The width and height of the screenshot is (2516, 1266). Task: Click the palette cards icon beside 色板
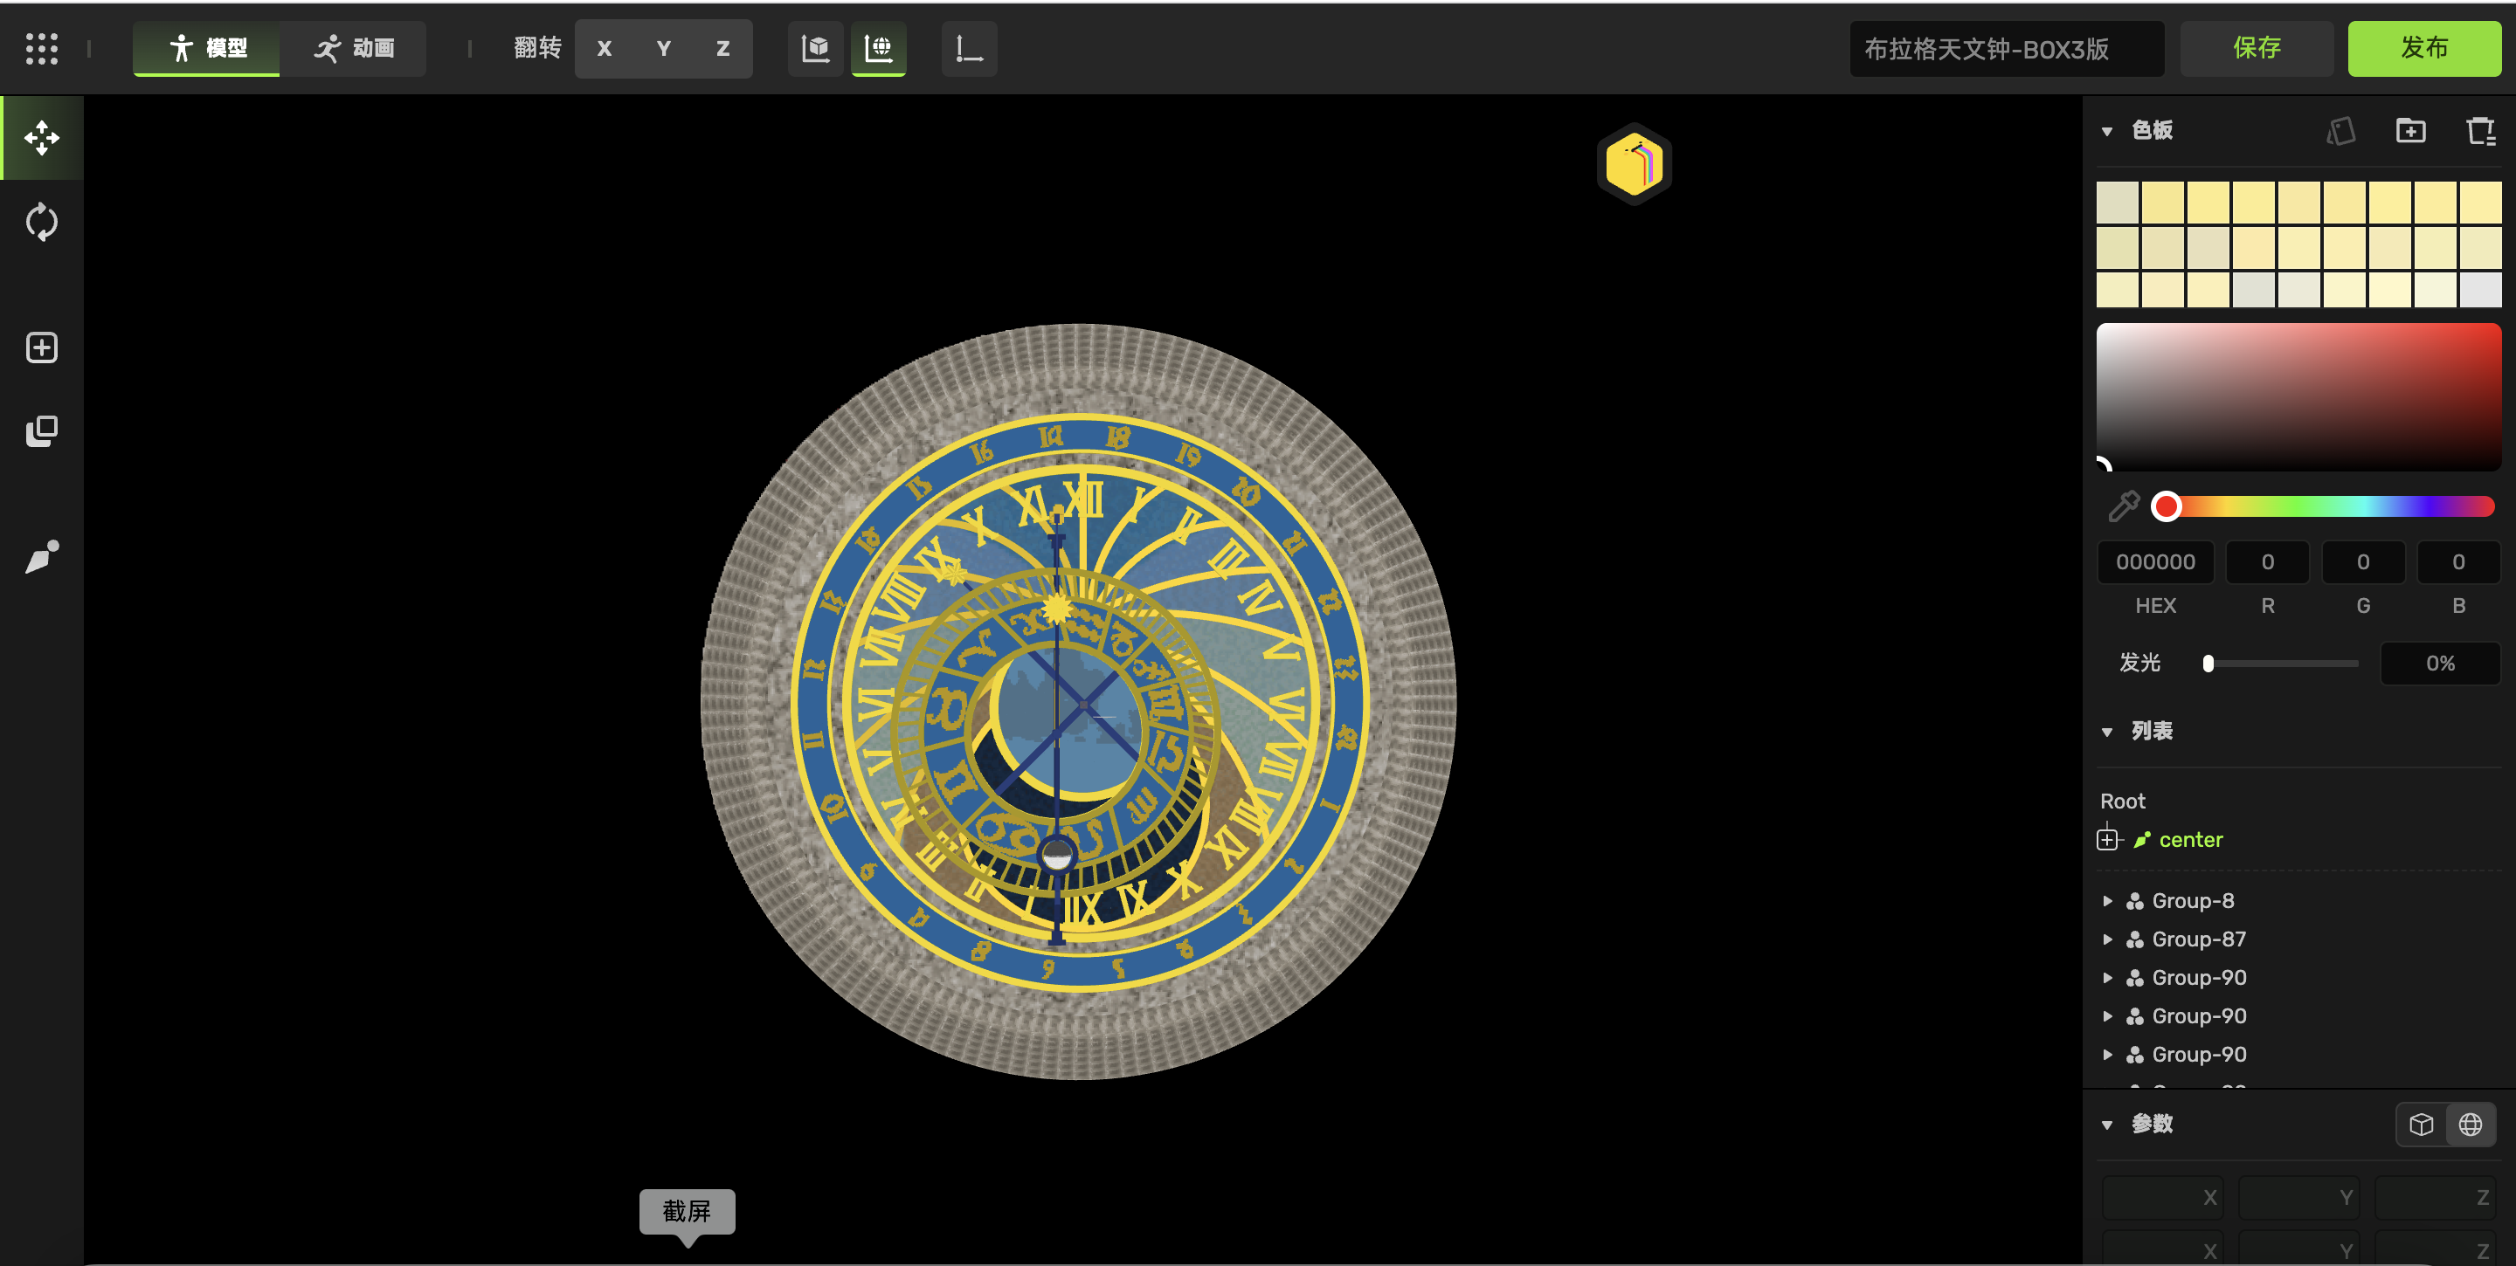pos(2341,131)
